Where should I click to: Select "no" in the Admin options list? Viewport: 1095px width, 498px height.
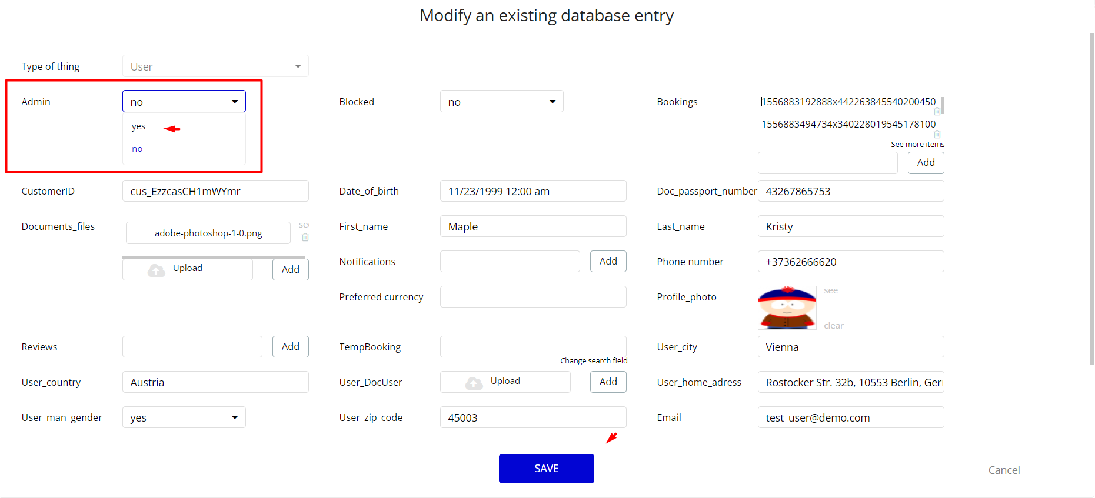coord(137,149)
